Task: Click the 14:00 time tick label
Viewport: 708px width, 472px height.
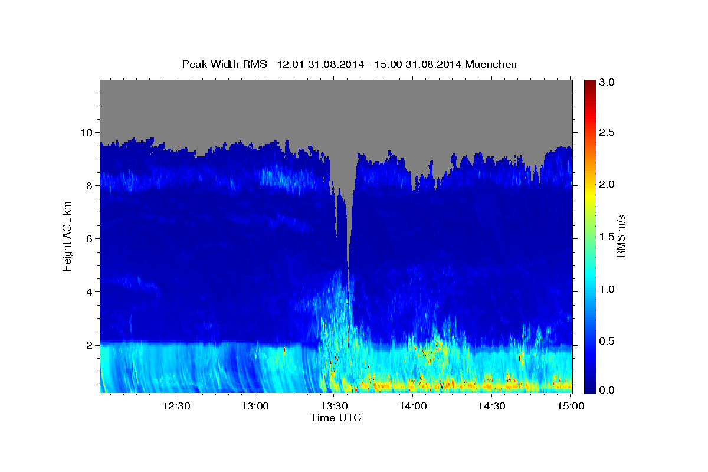Action: [413, 407]
